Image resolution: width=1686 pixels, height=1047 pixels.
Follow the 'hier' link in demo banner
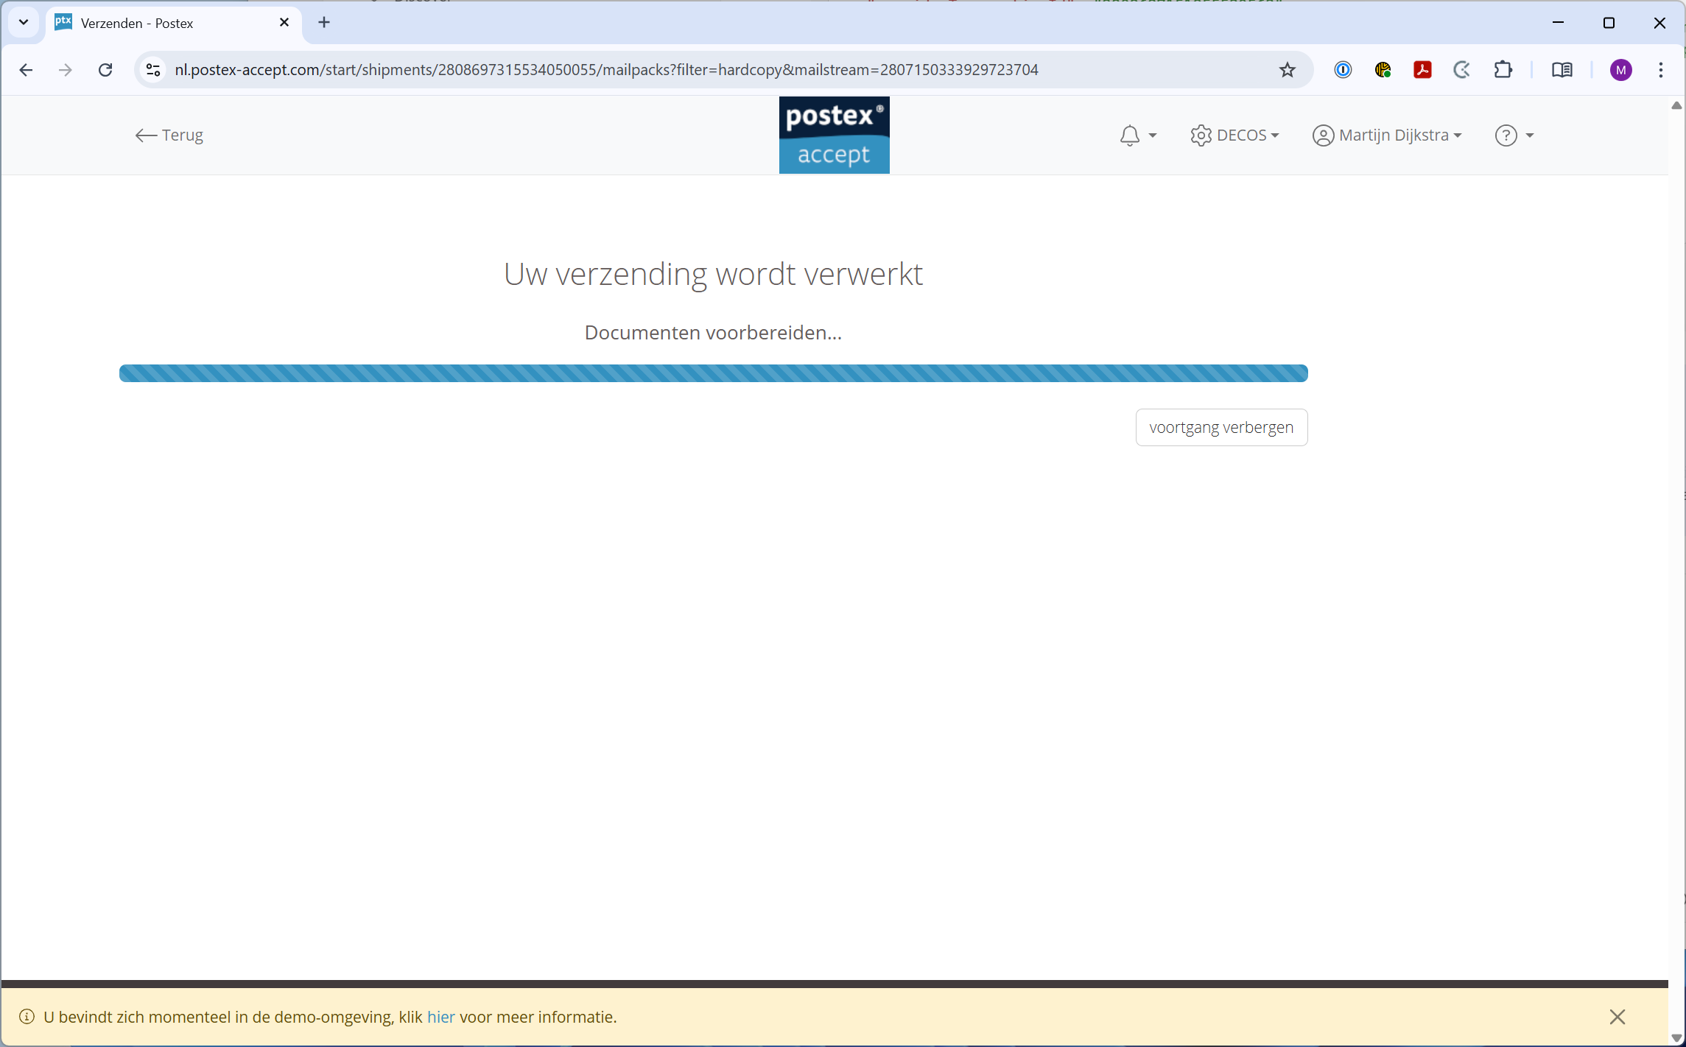click(440, 1017)
